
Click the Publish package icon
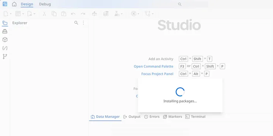(x=94, y=14)
